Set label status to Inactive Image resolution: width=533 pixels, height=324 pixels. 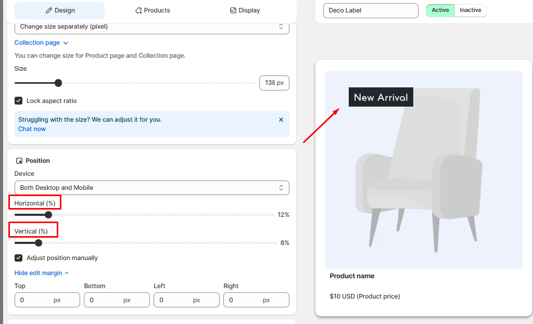470,10
